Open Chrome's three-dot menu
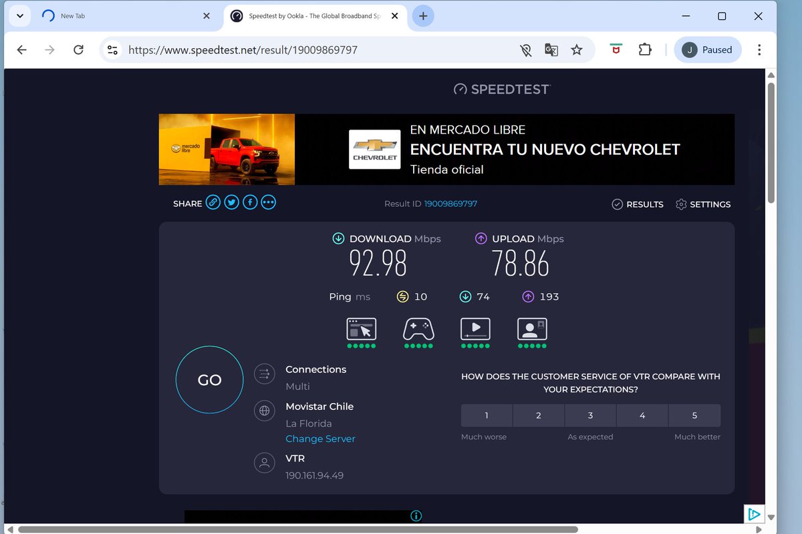 759,50
